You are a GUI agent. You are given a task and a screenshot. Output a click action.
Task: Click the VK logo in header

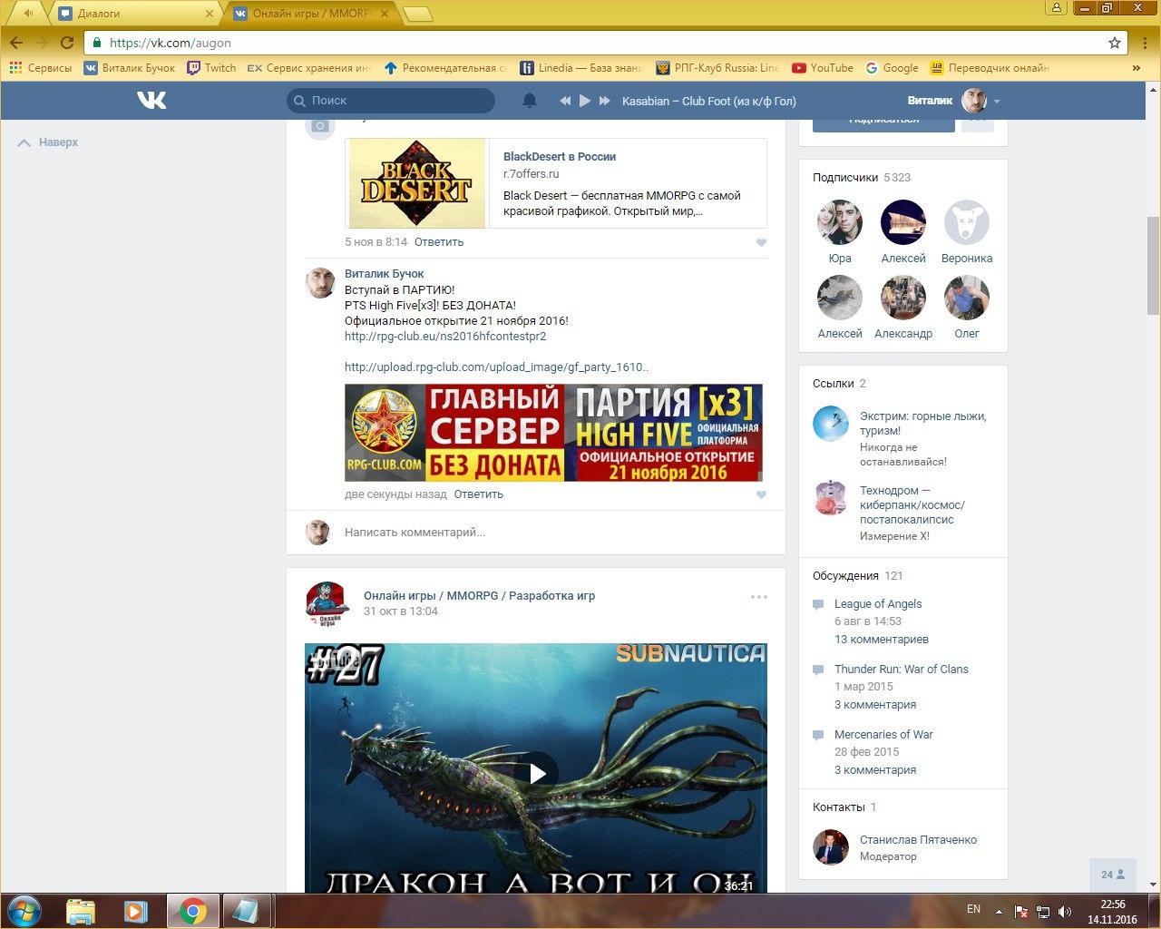[x=151, y=100]
